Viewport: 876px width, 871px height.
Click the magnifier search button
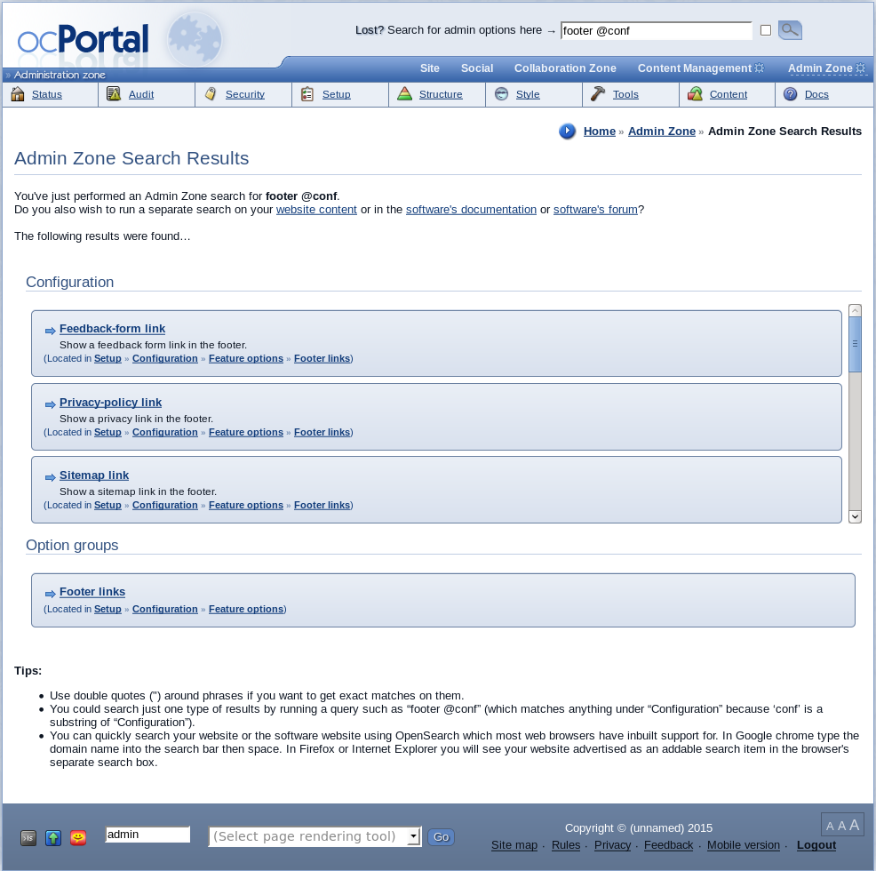790,30
